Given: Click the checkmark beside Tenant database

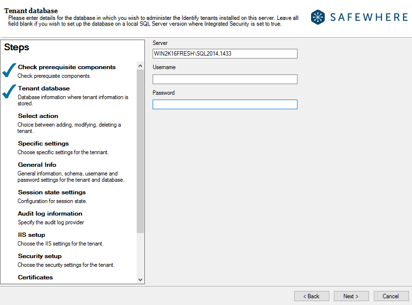Looking at the screenshot, I should pyautogui.click(x=8, y=92).
